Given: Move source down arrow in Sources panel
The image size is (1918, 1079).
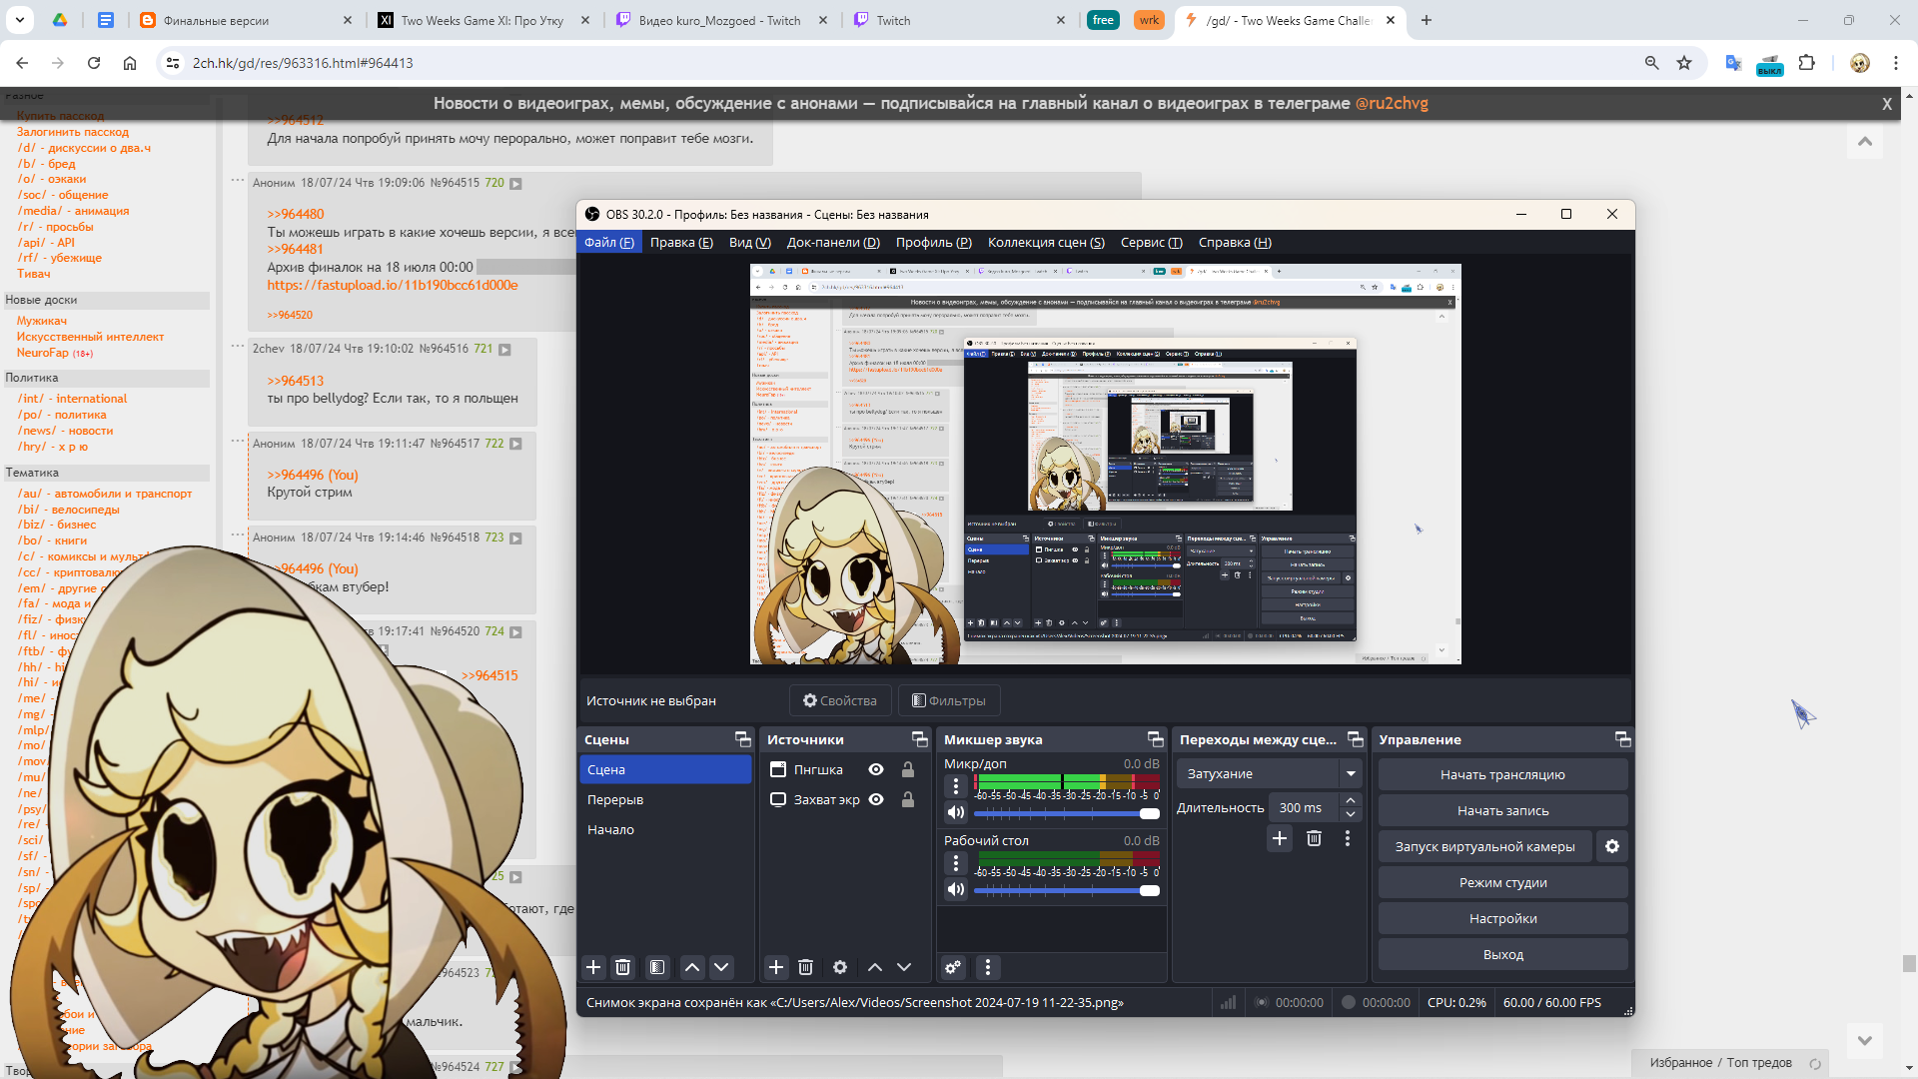Looking at the screenshot, I should click(904, 967).
